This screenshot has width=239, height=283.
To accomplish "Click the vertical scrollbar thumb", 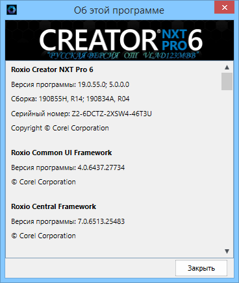I will click(227, 81).
